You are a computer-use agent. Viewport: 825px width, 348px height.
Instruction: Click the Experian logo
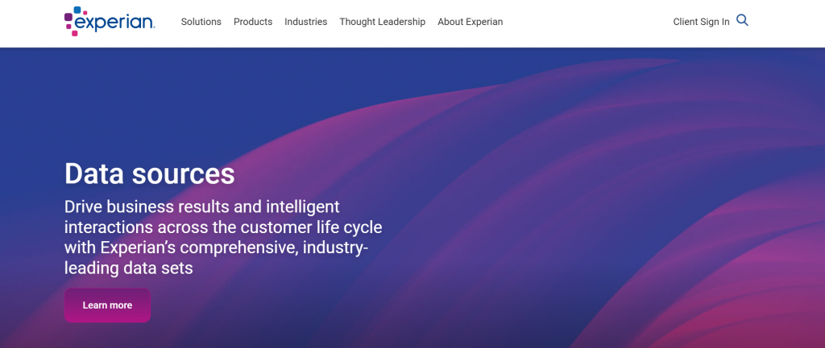coord(110,21)
